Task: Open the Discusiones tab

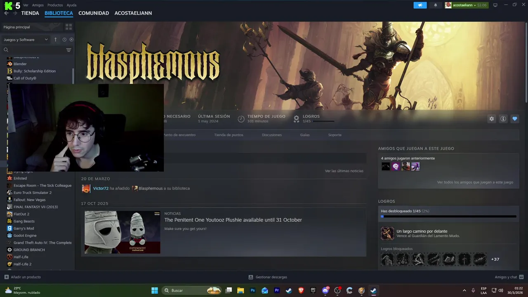Action: [272, 135]
